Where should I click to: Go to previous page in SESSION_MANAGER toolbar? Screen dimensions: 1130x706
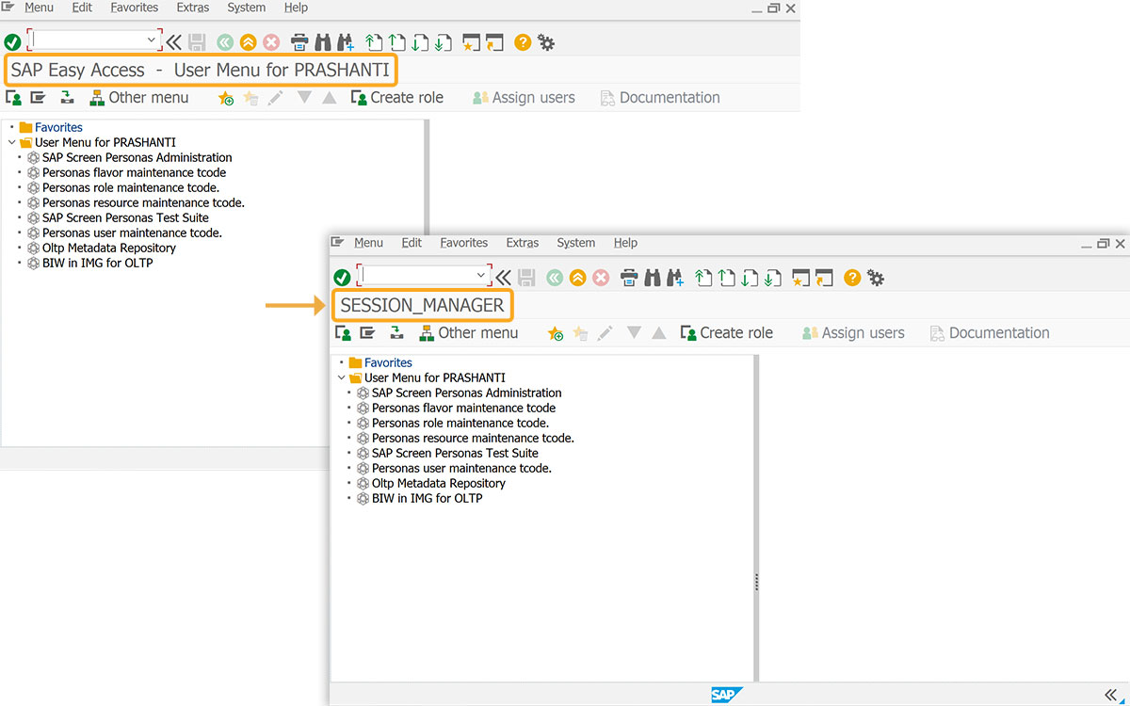coord(726,278)
